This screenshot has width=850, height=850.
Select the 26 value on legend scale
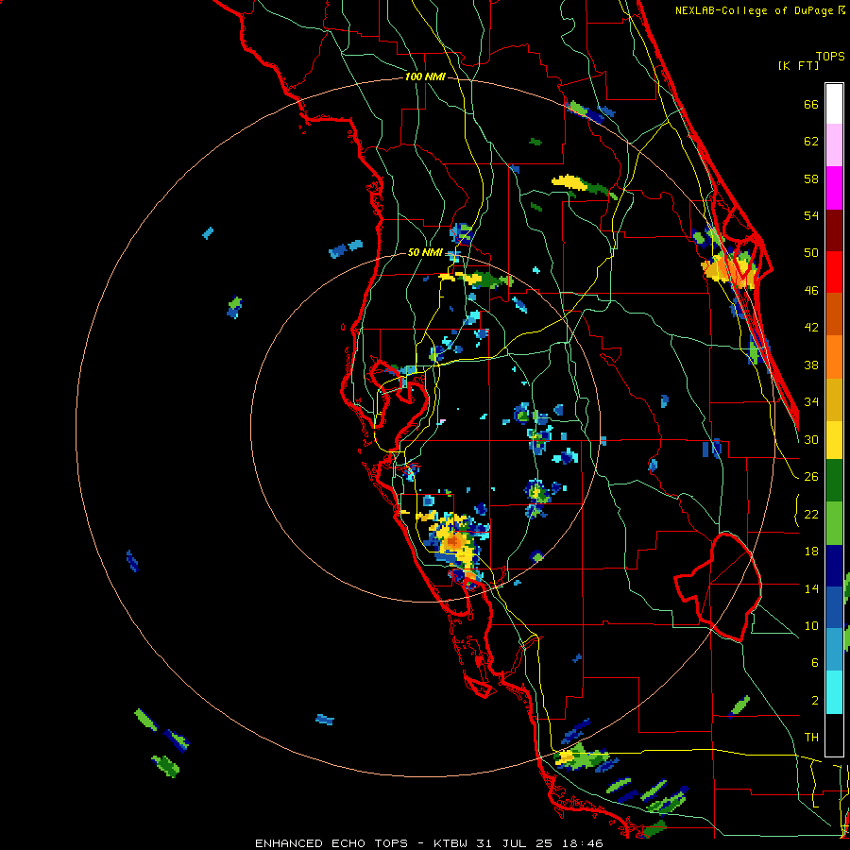[811, 477]
